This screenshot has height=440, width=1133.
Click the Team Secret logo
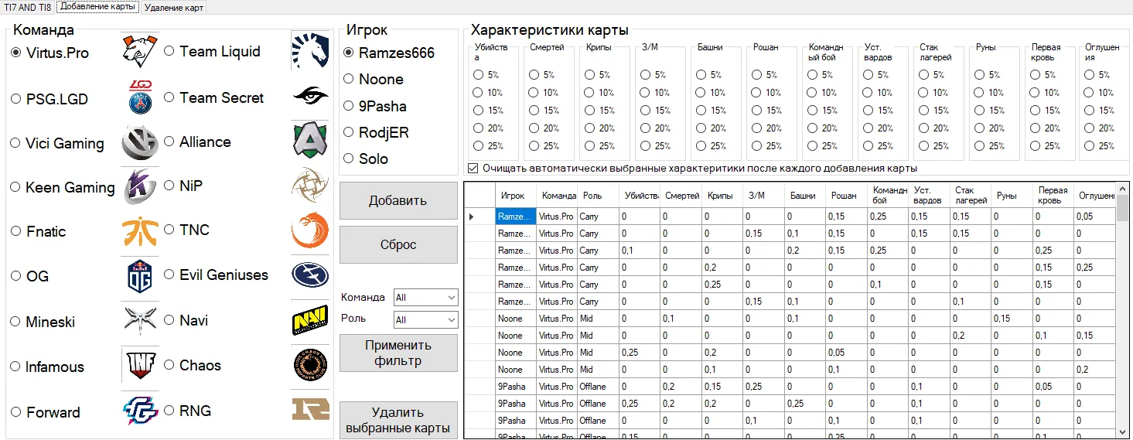[310, 96]
